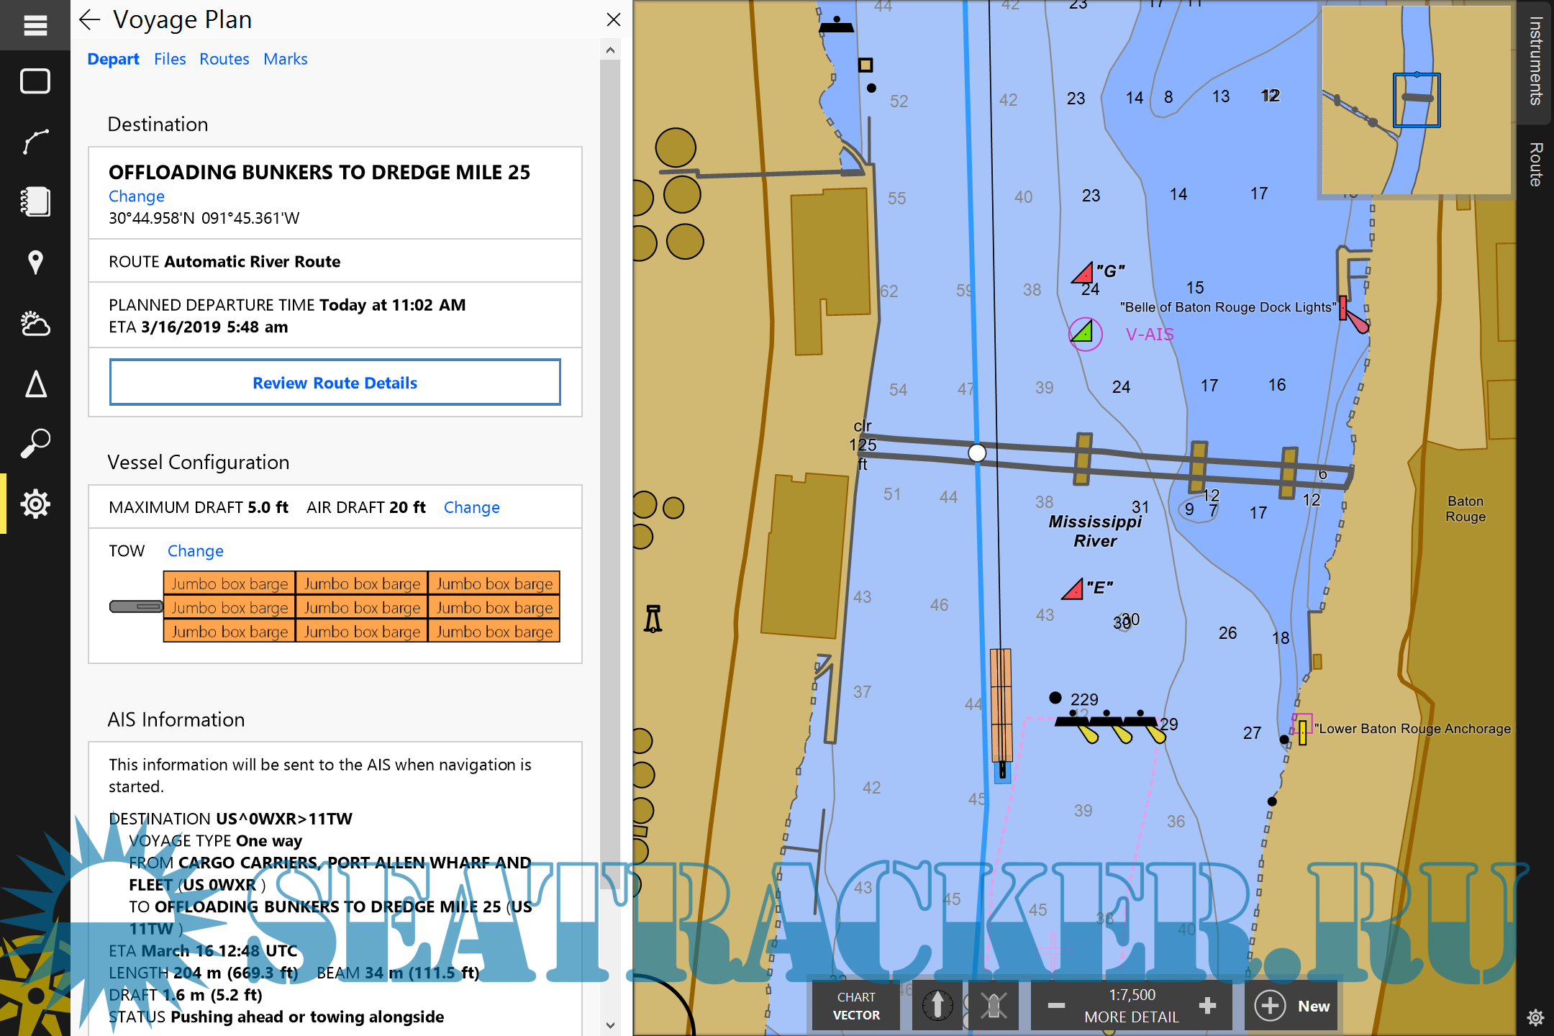Open the weather cloud icon
The height and width of the screenshot is (1036, 1554).
[35, 324]
